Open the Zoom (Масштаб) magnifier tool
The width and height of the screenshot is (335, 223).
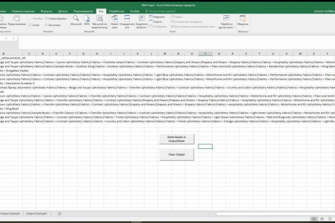click(x=76, y=21)
